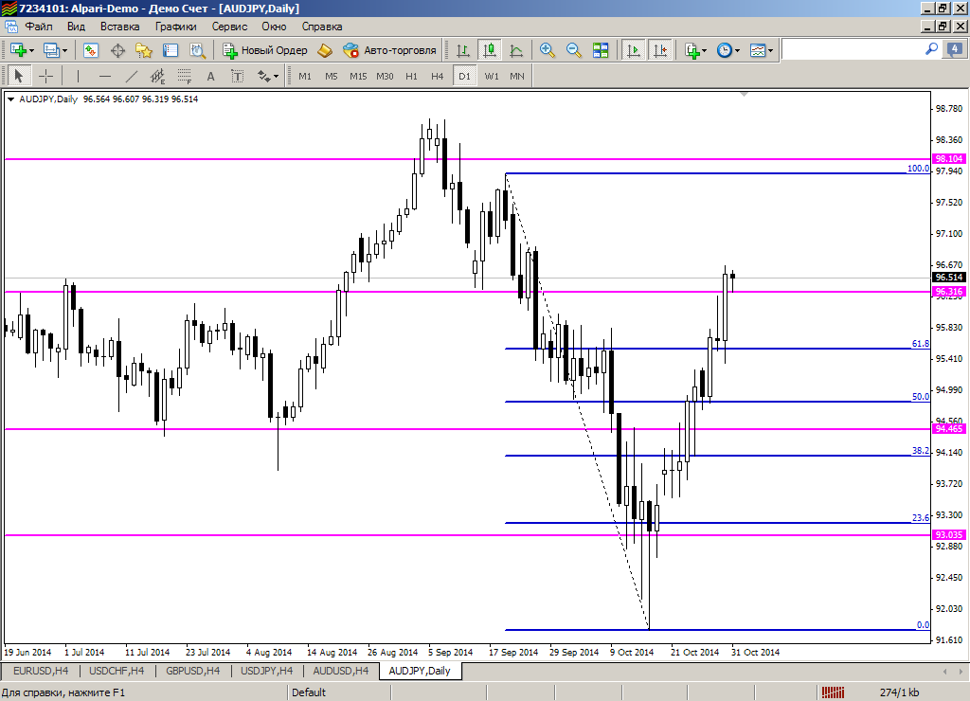Set timeframe to MN
This screenshot has height=701, width=970.
(x=517, y=76)
